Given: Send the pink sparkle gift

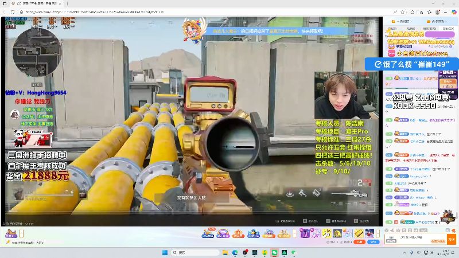Looking at the screenshot, I should coord(316,233).
